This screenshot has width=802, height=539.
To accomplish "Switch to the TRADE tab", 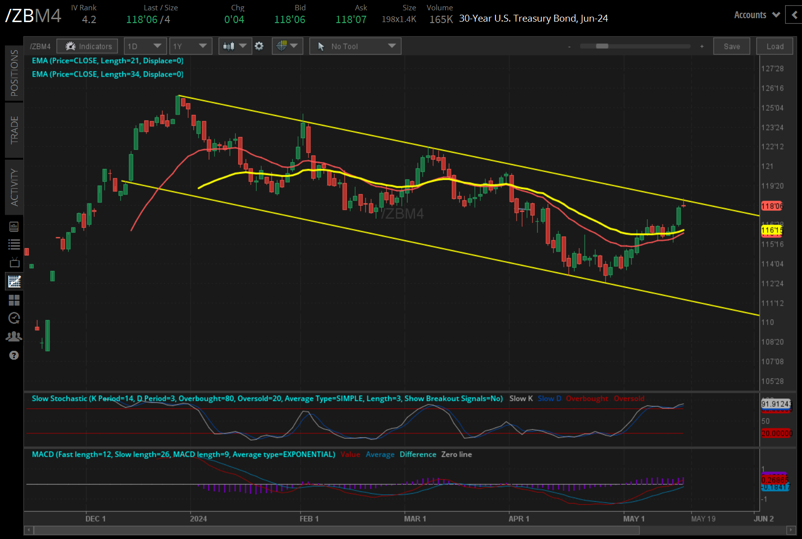I will pos(14,130).
